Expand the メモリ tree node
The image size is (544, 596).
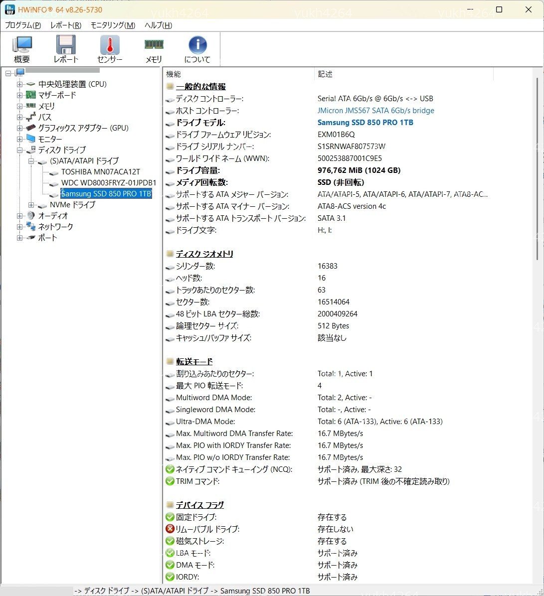tap(19, 106)
